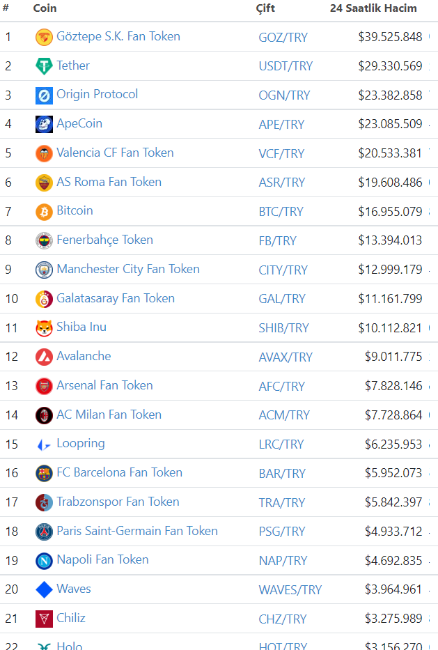Viewport: 438px width, 650px height.
Task: Click the red Avalanche icon
Action: [44, 357]
